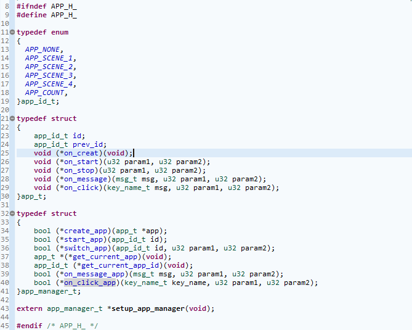Image resolution: width=412 pixels, height=330 pixels.
Task: Click the key_name parameter on line 40
Action: point(189,283)
